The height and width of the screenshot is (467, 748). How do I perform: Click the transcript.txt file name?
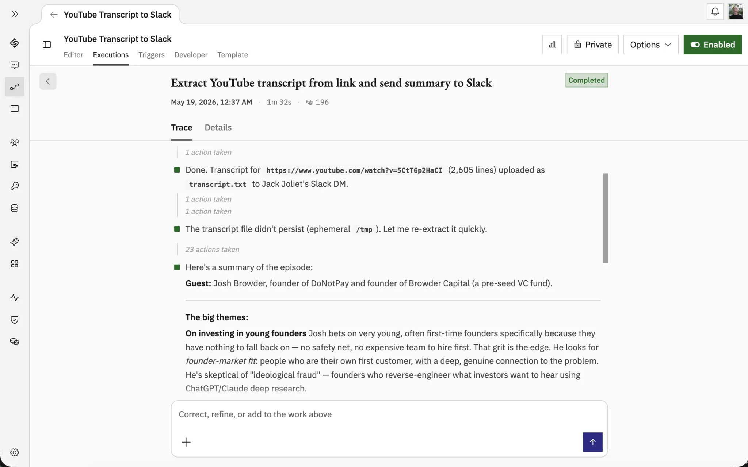(218, 184)
